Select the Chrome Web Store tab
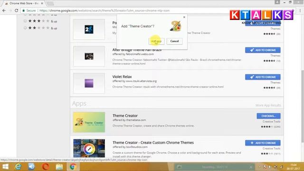The image size is (304, 171). [24, 3]
